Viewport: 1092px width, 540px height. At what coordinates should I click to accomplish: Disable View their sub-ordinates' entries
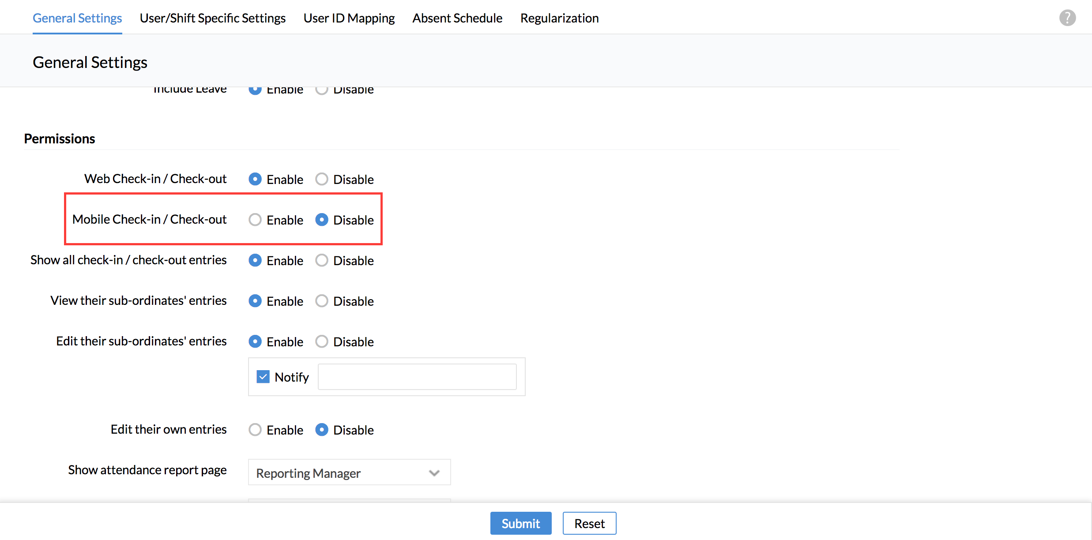(322, 301)
